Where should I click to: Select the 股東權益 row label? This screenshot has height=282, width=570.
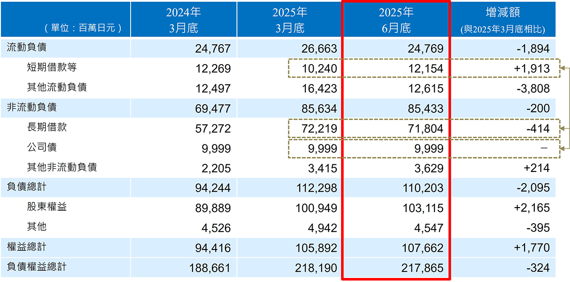pyautogui.click(x=47, y=207)
